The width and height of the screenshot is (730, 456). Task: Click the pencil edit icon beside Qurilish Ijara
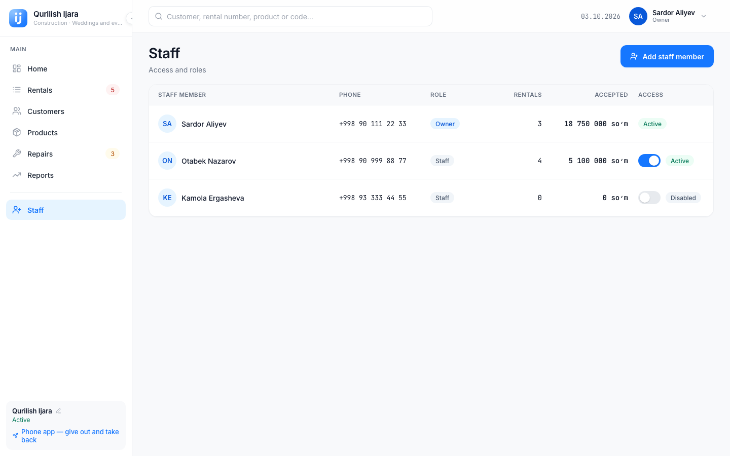[58, 411]
